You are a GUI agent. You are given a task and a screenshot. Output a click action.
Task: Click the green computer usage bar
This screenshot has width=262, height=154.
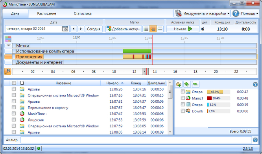click(137, 51)
